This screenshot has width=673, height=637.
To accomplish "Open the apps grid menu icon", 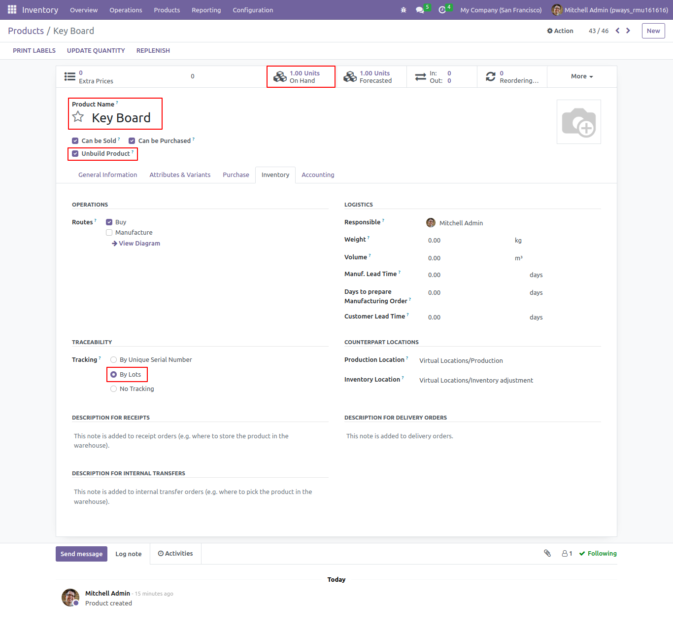I will 12,10.
